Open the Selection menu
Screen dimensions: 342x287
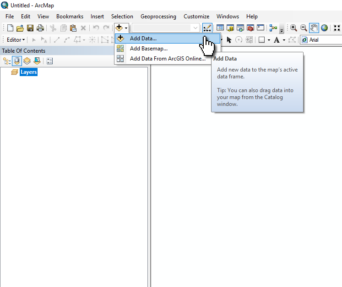tap(122, 17)
